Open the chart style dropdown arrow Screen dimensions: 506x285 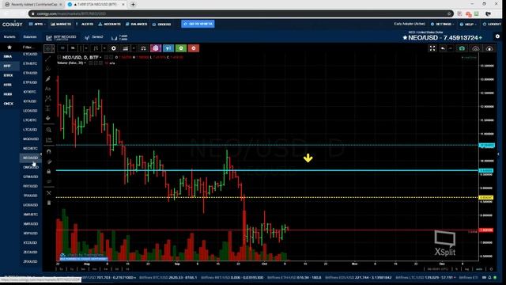(x=104, y=48)
